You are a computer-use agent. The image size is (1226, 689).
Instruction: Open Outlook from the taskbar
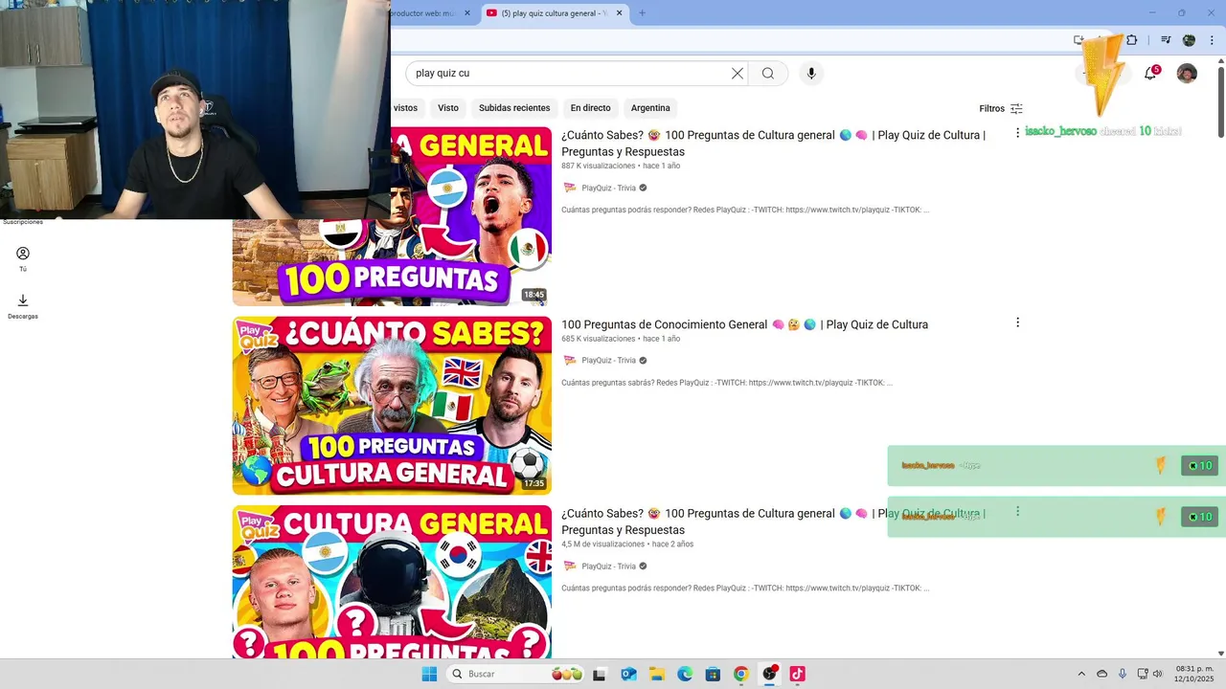[x=628, y=674]
